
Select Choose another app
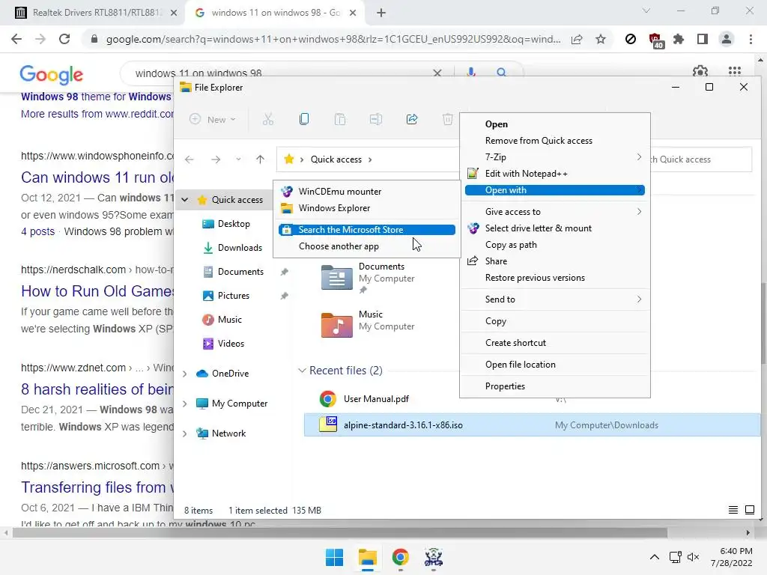(367, 246)
